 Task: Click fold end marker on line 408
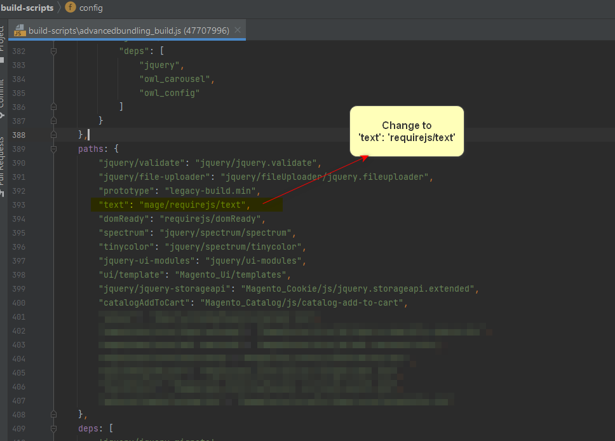(53, 414)
